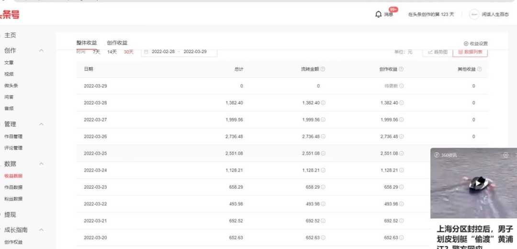Switch to 数据列表 table view
Screen dimensions: 517x249
tap(470, 52)
